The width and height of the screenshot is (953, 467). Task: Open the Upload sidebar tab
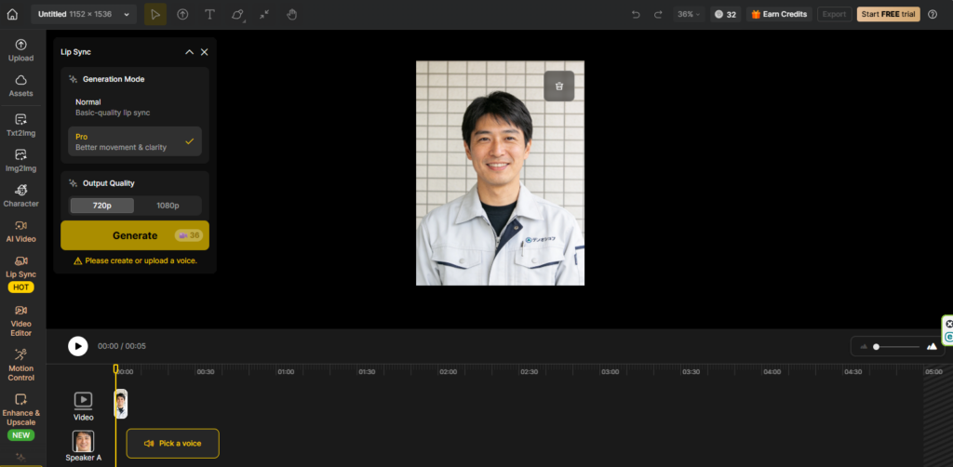[x=20, y=50]
